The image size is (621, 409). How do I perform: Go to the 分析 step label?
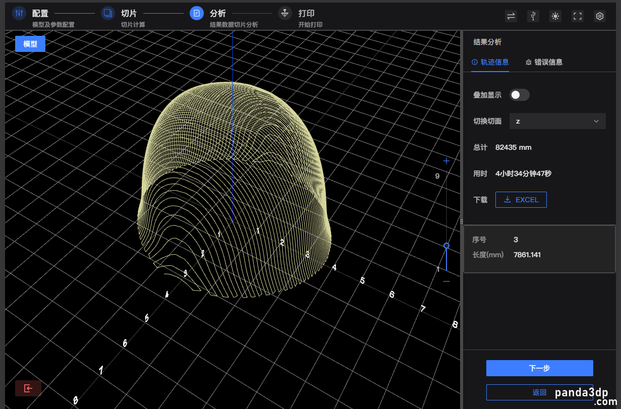[x=218, y=14]
